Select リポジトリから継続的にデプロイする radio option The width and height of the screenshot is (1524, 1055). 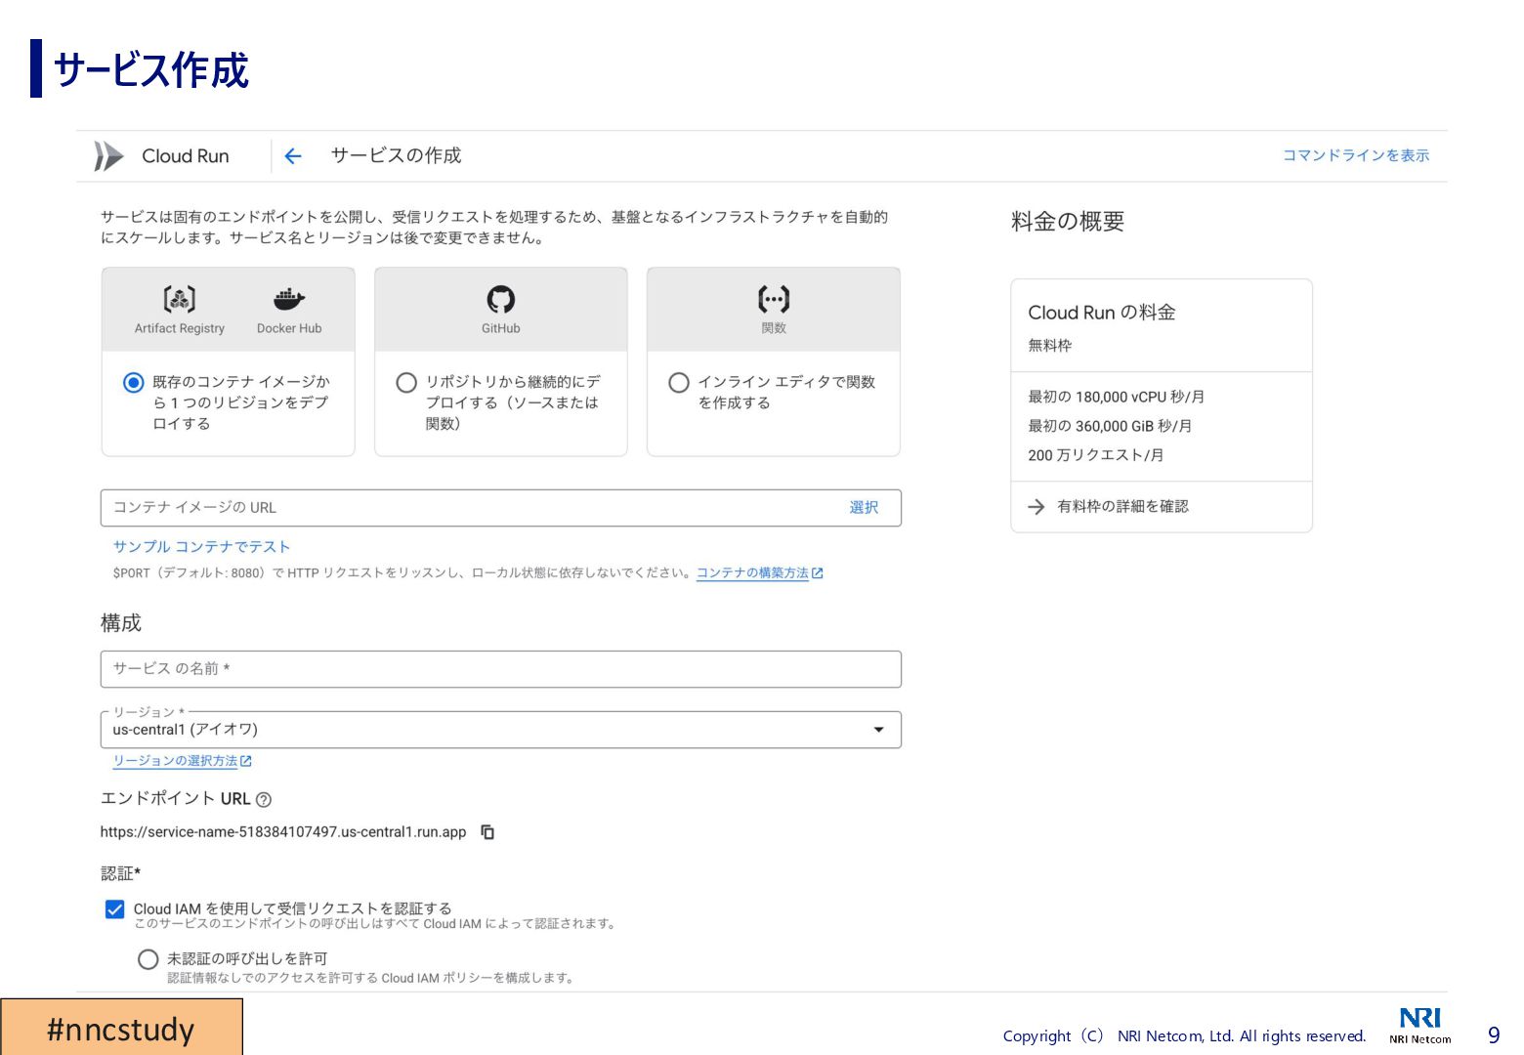[x=406, y=383]
